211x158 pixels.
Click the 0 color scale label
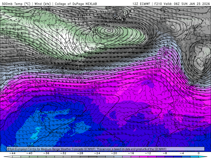pyautogui.click(x=199, y=153)
